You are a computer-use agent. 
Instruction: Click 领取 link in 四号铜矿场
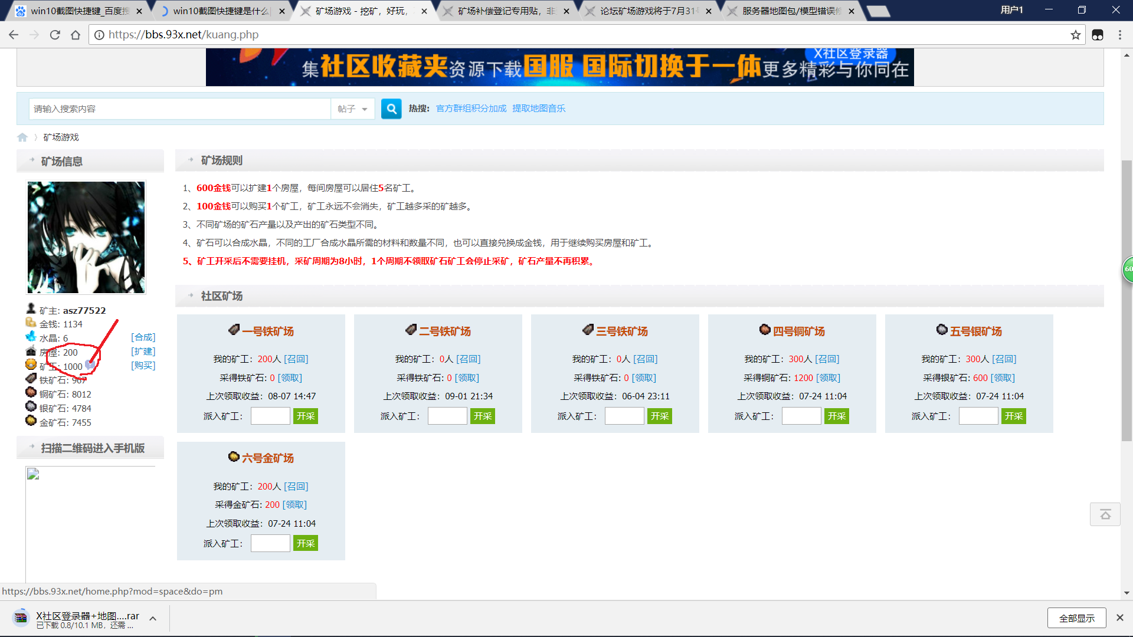tap(828, 377)
